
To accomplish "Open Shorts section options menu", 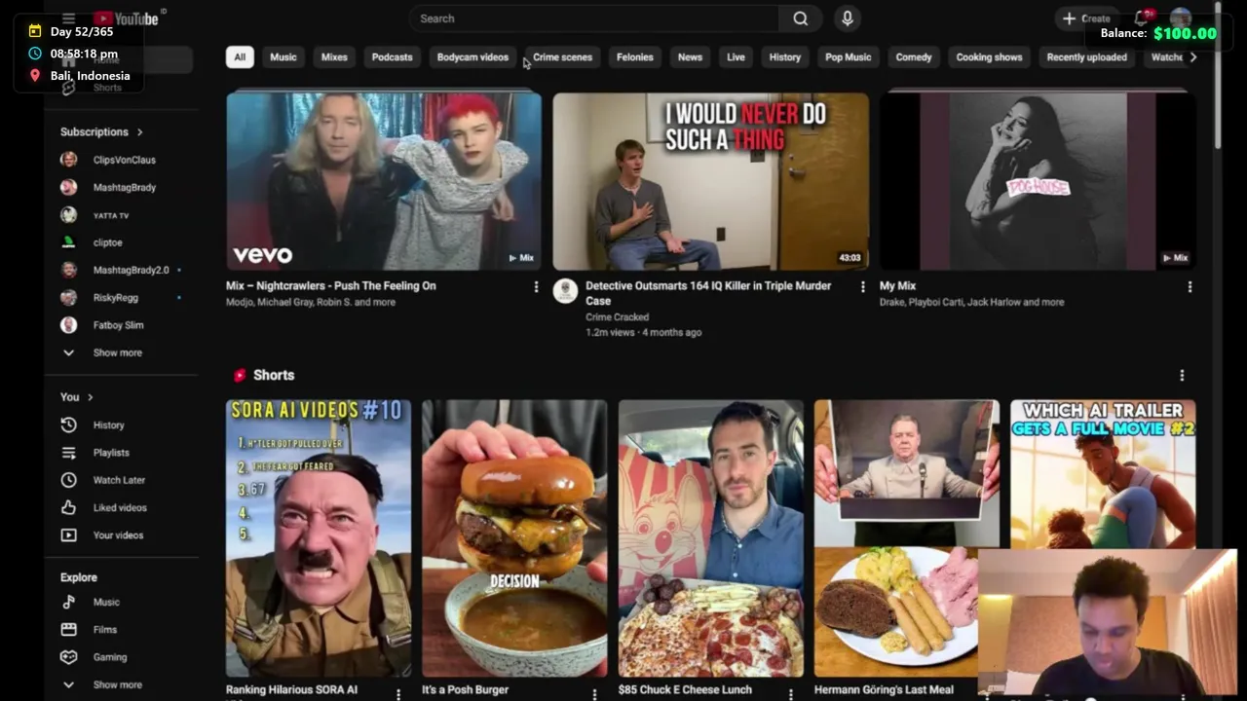I will [x=1182, y=376].
